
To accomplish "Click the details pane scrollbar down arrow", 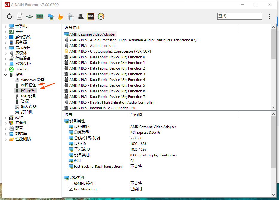I will [x=274, y=195].
